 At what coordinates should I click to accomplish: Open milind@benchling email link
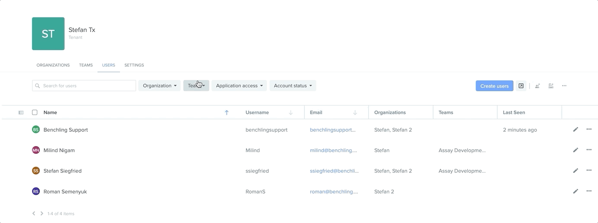pos(334,150)
